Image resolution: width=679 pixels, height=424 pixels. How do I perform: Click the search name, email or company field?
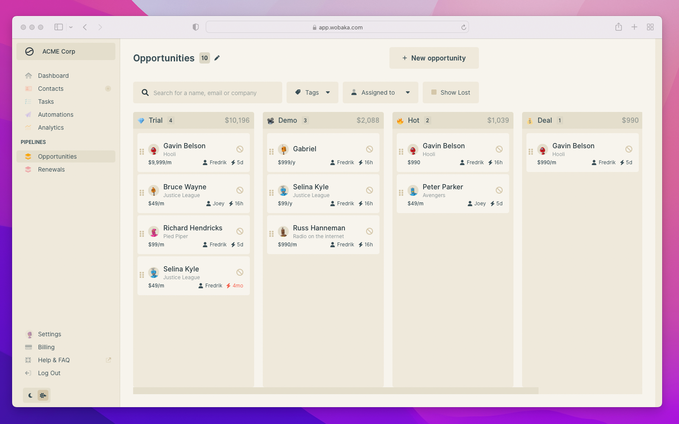[x=207, y=92]
